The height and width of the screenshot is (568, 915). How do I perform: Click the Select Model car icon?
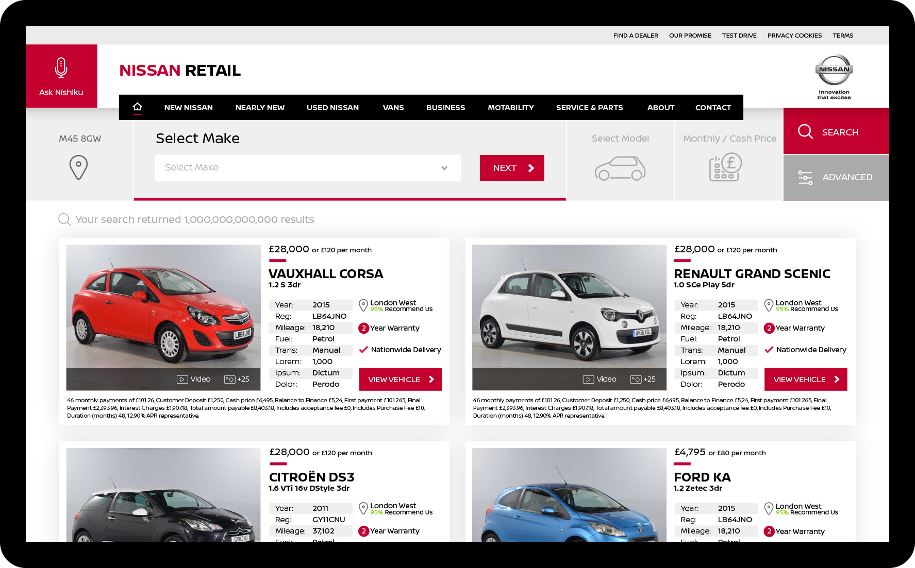(620, 168)
